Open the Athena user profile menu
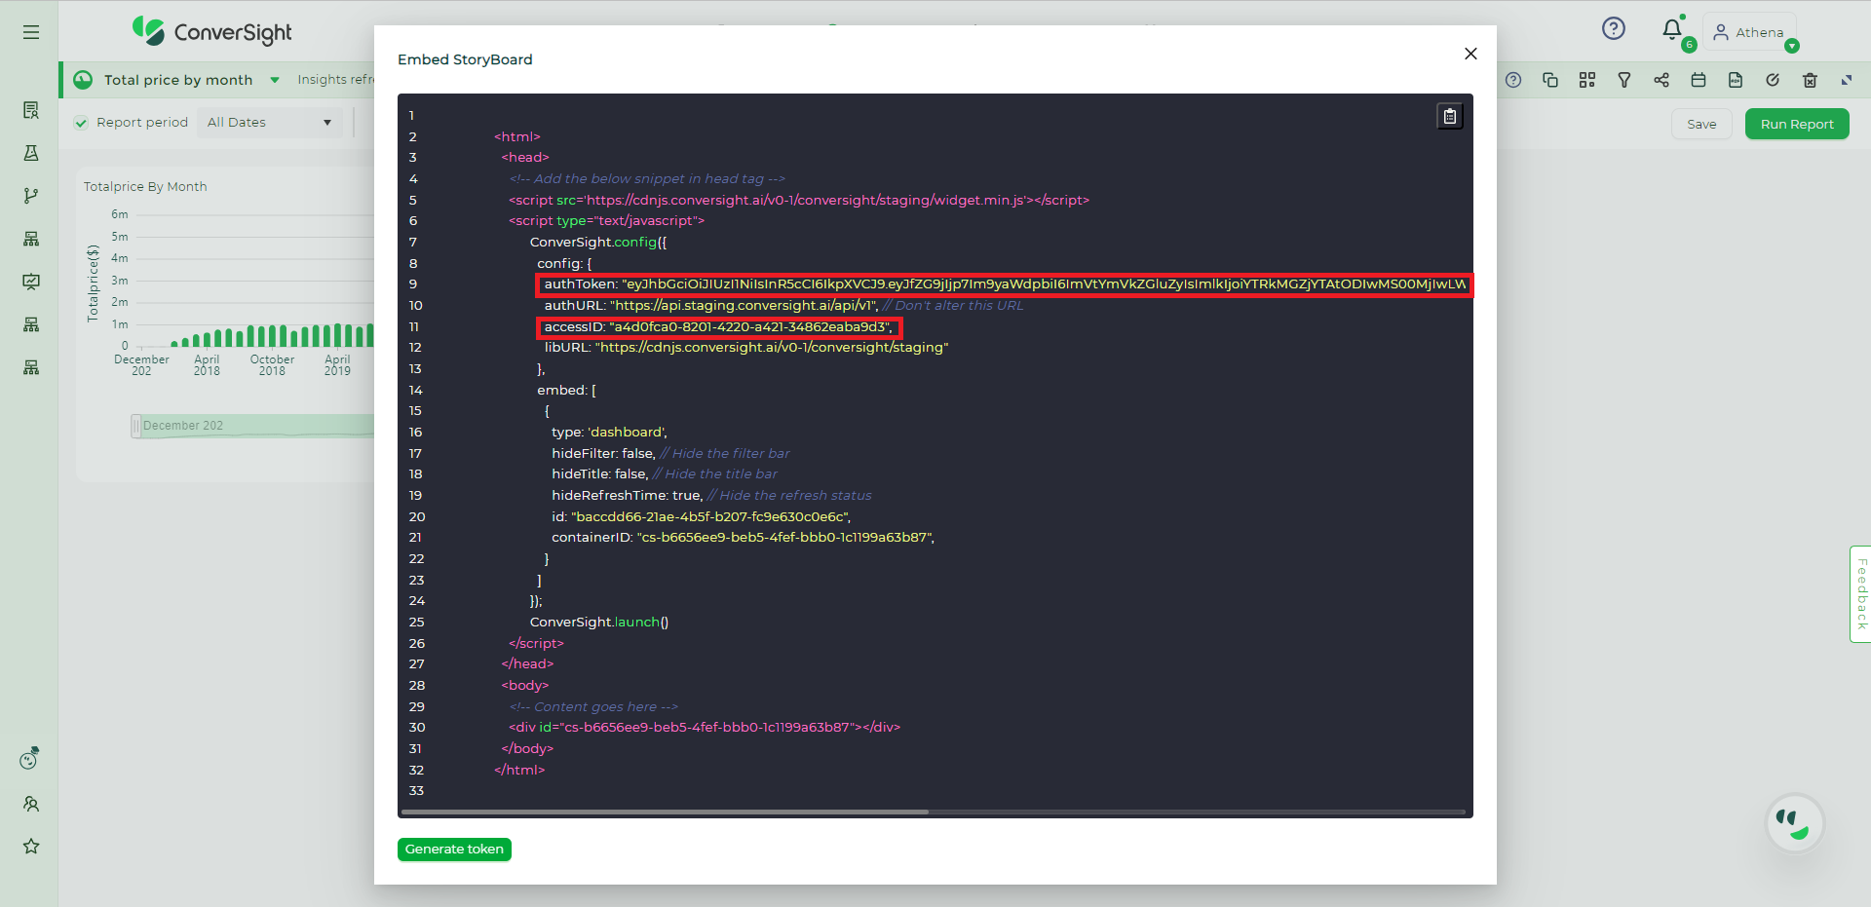1871x907 pixels. 1749,32
